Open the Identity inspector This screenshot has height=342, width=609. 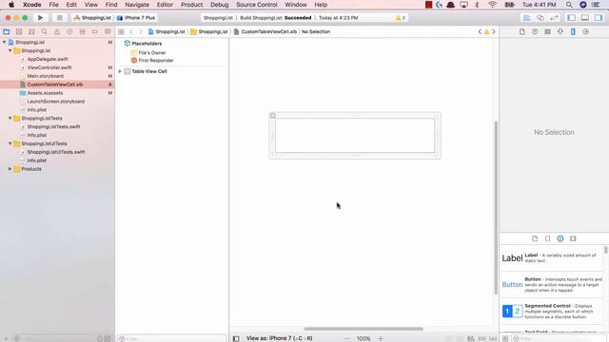548,31
